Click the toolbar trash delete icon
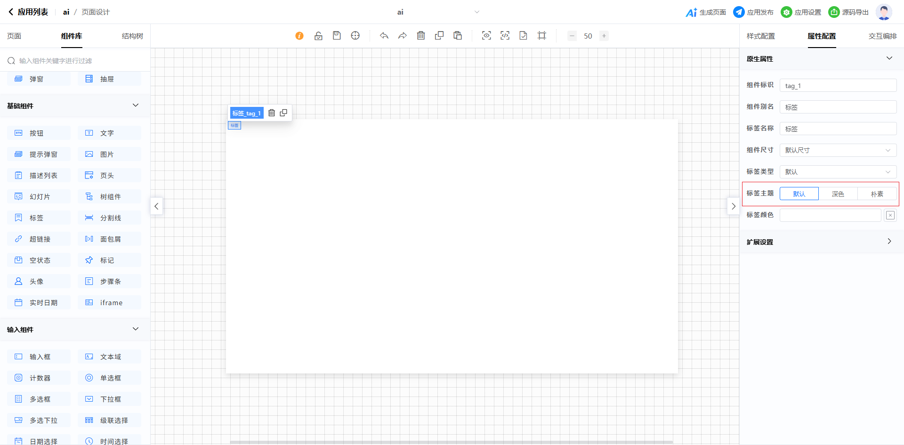 point(421,36)
